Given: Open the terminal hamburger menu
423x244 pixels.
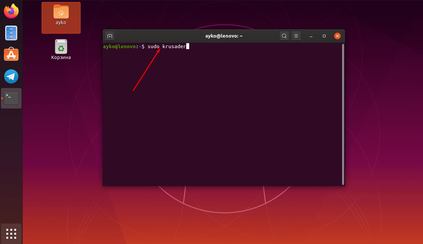Looking at the screenshot, I should point(296,36).
